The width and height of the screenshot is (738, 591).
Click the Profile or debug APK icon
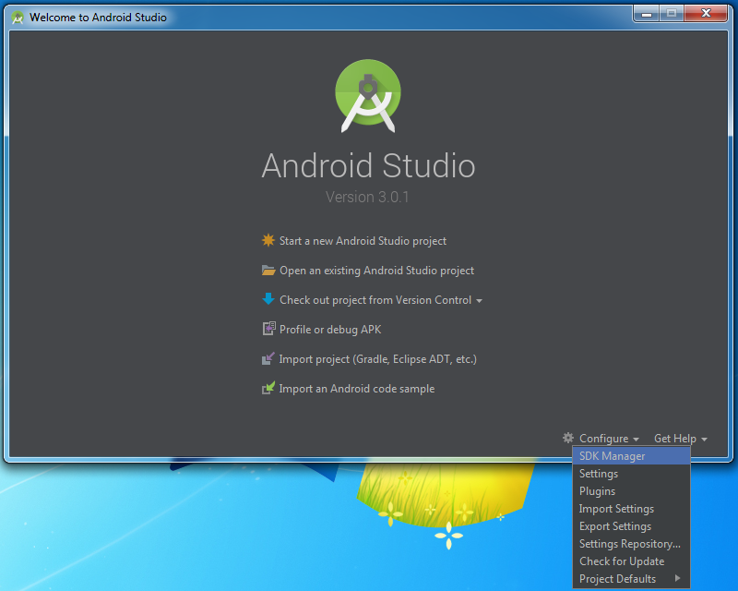point(268,330)
